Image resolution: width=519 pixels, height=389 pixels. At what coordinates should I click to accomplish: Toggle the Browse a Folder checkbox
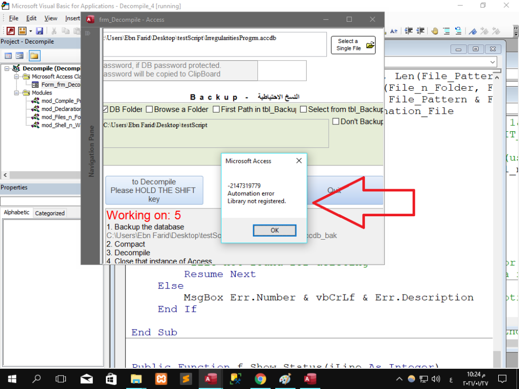click(x=149, y=109)
